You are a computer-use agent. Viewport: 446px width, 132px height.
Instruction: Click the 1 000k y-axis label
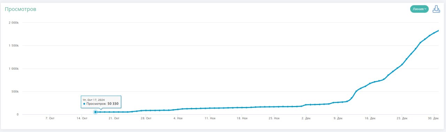(13, 69)
